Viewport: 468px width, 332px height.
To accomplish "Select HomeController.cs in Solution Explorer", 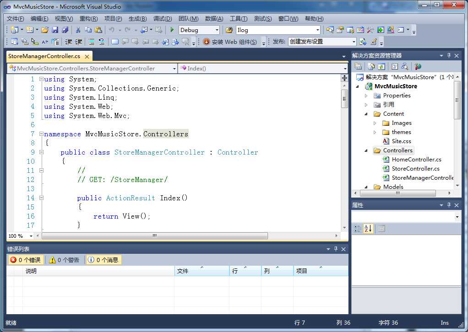I will tap(416, 160).
